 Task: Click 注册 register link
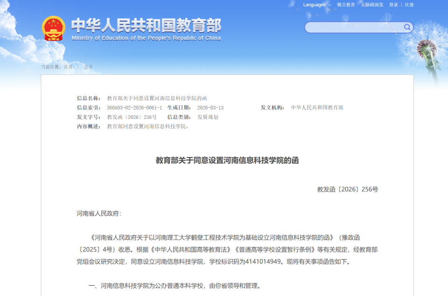click(x=409, y=5)
